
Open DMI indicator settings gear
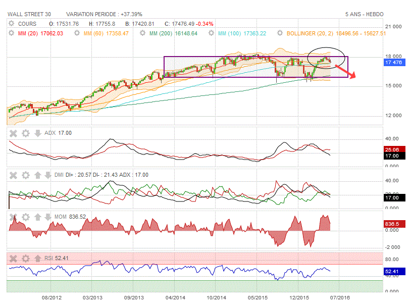pos(25,175)
